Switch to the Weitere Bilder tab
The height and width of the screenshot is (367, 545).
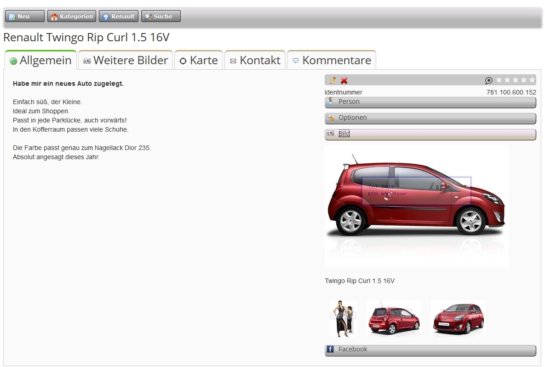tap(126, 60)
